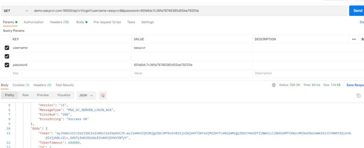Open the response Cookies (1) tab
The image size is (364, 148).
pos(21,85)
